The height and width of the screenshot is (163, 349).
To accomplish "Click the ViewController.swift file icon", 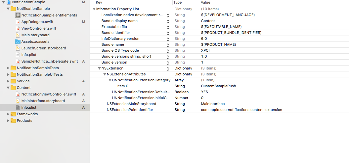I will click(x=18, y=28).
